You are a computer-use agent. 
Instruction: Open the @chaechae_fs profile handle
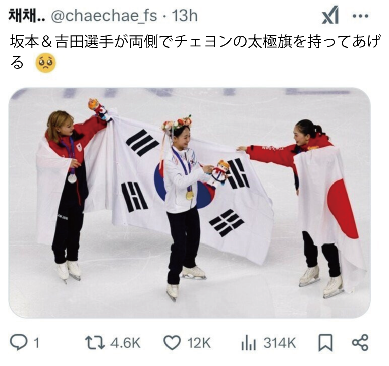tap(104, 16)
